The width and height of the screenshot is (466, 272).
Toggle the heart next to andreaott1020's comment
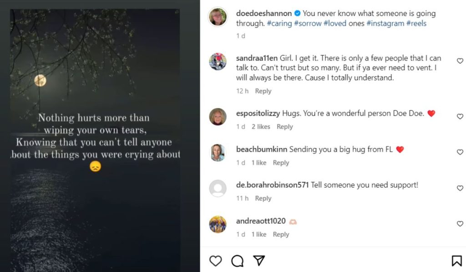coord(460,224)
